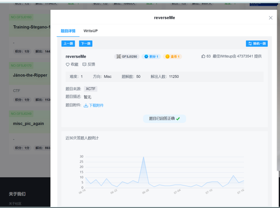280x208 pixels.
Task: Go to previous challenge 上一题
Action: pyautogui.click(x=68, y=44)
